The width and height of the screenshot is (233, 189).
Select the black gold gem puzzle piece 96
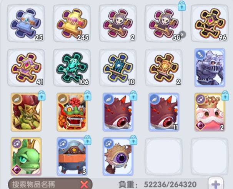pos(210,23)
